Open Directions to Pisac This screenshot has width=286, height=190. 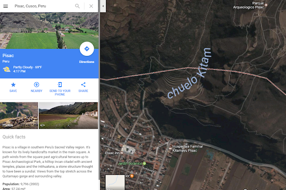(87, 49)
